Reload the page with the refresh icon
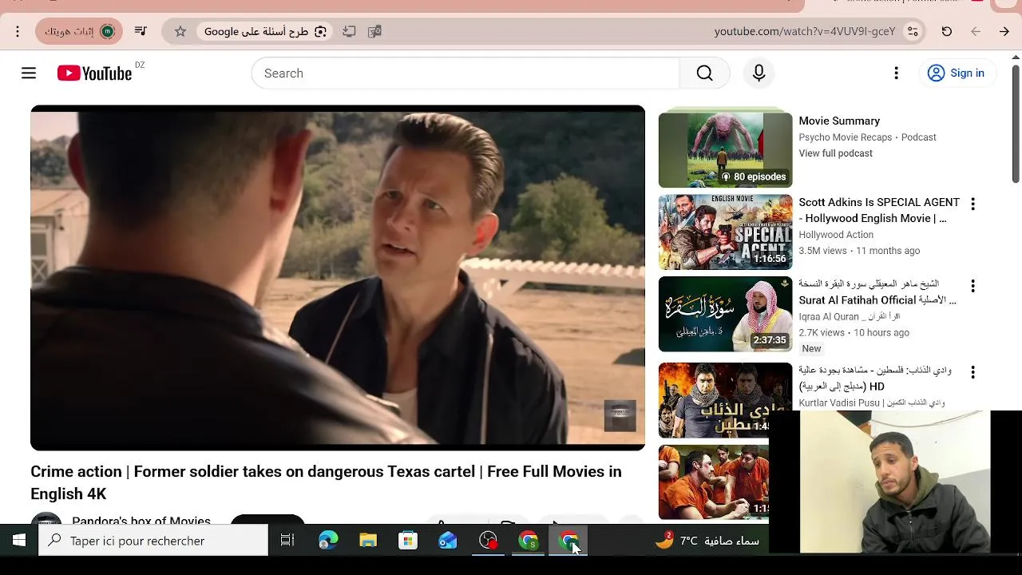This screenshot has height=575, width=1022. point(947,31)
